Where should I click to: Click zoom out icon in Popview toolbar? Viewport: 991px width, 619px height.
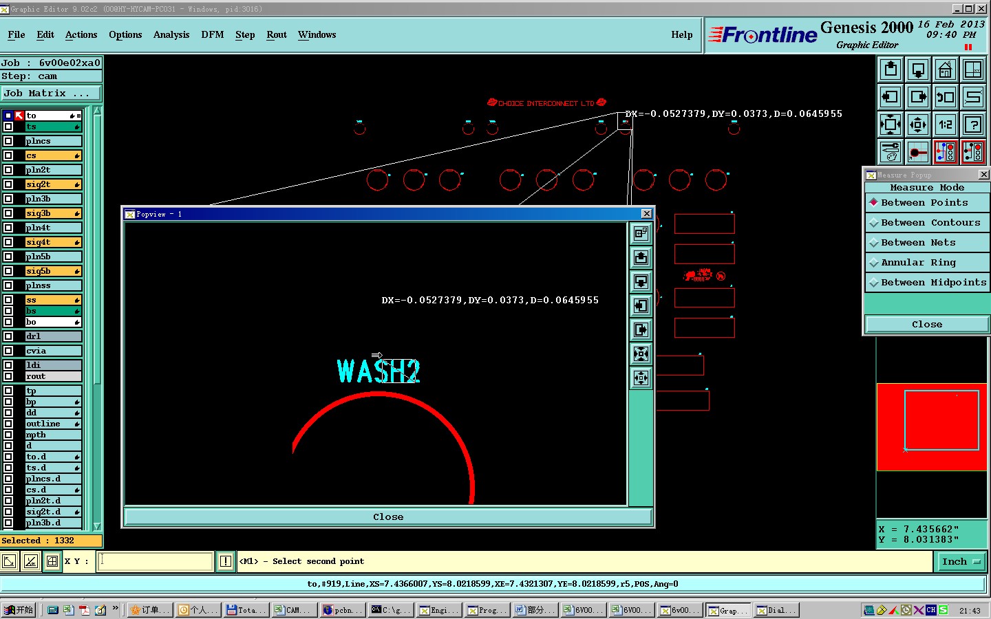(641, 378)
